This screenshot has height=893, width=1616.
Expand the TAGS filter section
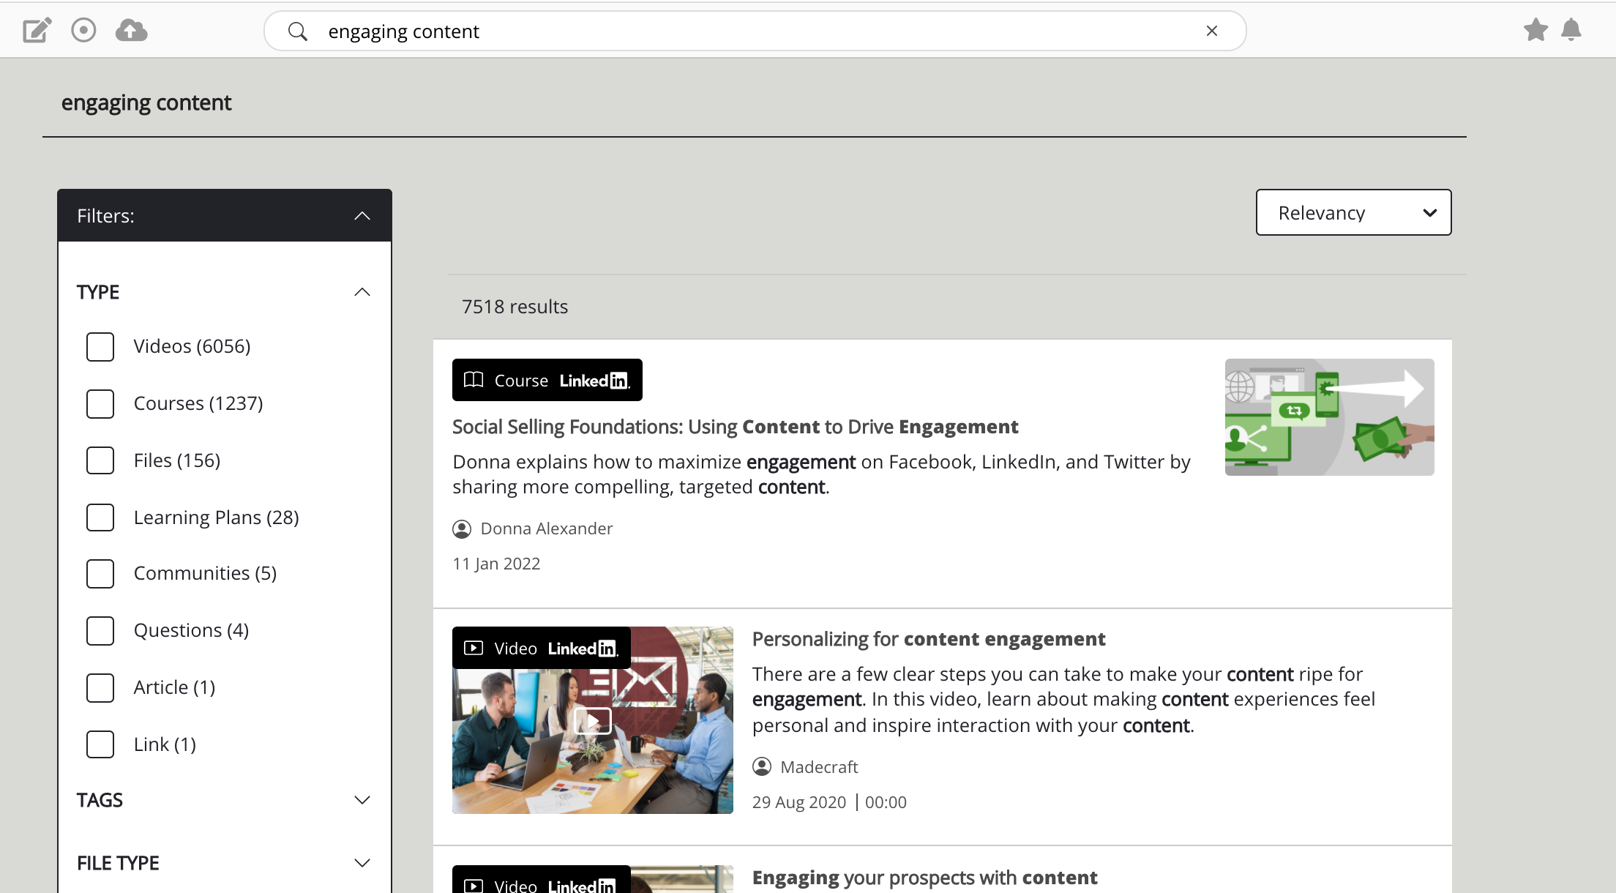(362, 800)
